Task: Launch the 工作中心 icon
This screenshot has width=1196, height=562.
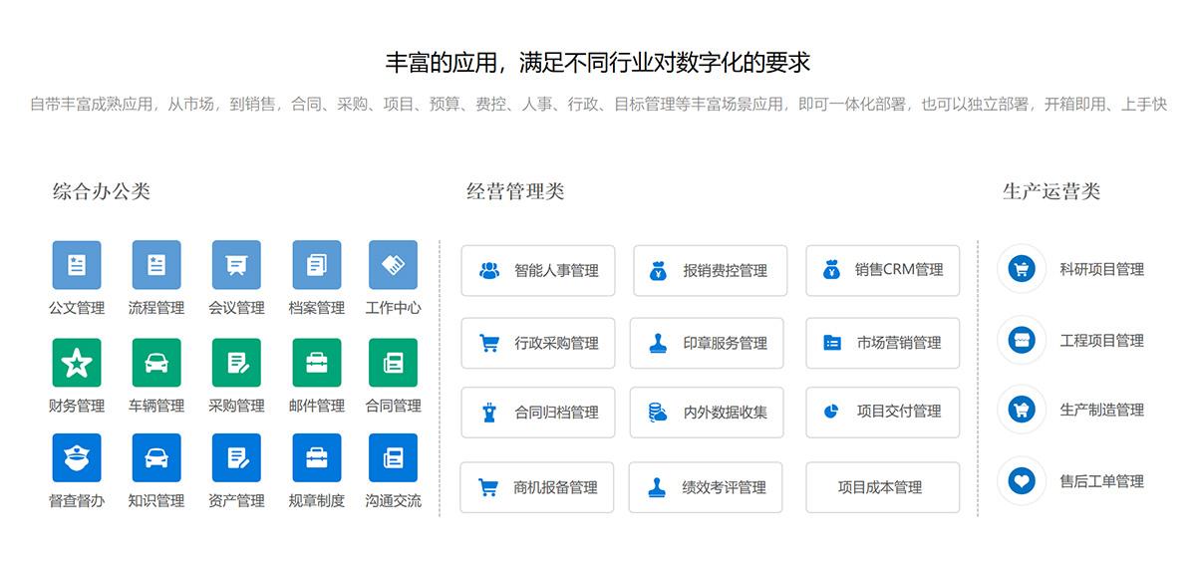Action: click(x=393, y=265)
